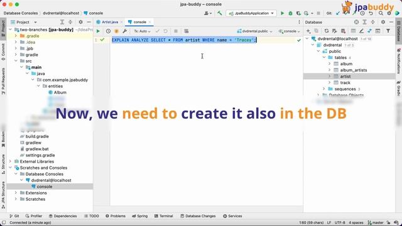Image resolution: width=402 pixels, height=226 pixels.
Task: Open data source properties icon
Action: 335,31
